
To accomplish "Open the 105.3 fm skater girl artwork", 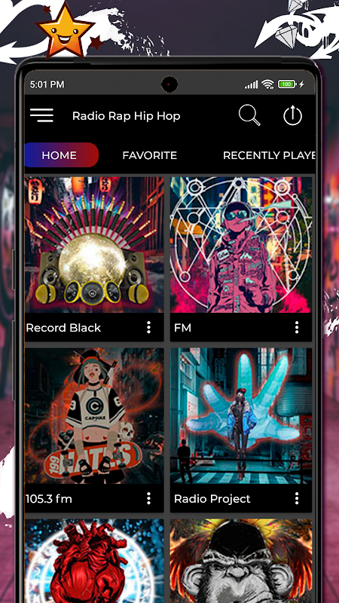I will click(95, 416).
